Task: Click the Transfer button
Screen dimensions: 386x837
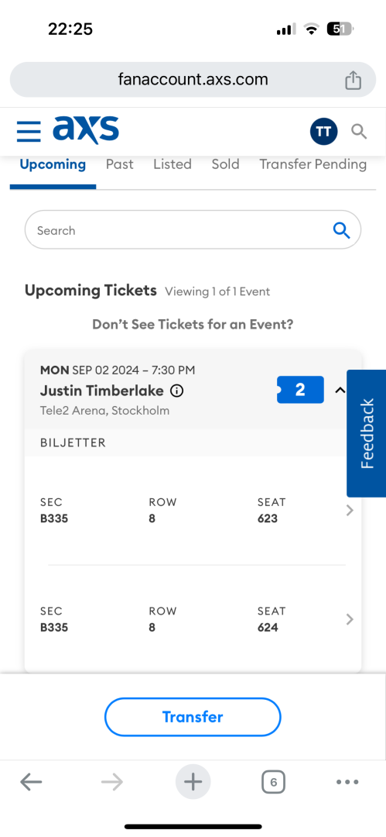Action: pos(193,717)
